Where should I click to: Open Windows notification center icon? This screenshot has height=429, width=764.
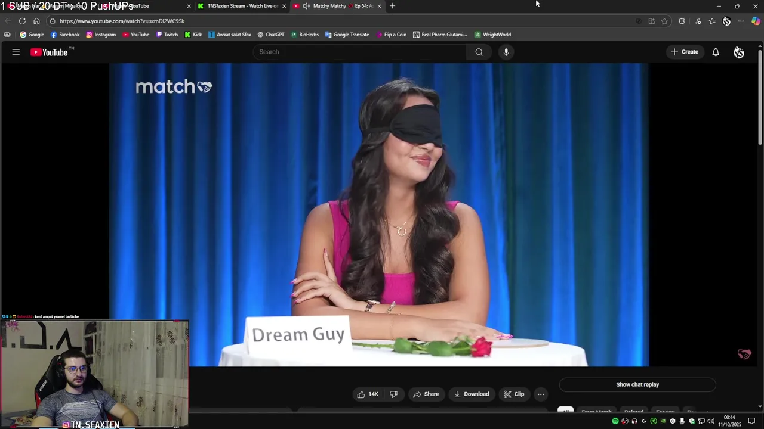[x=751, y=421]
